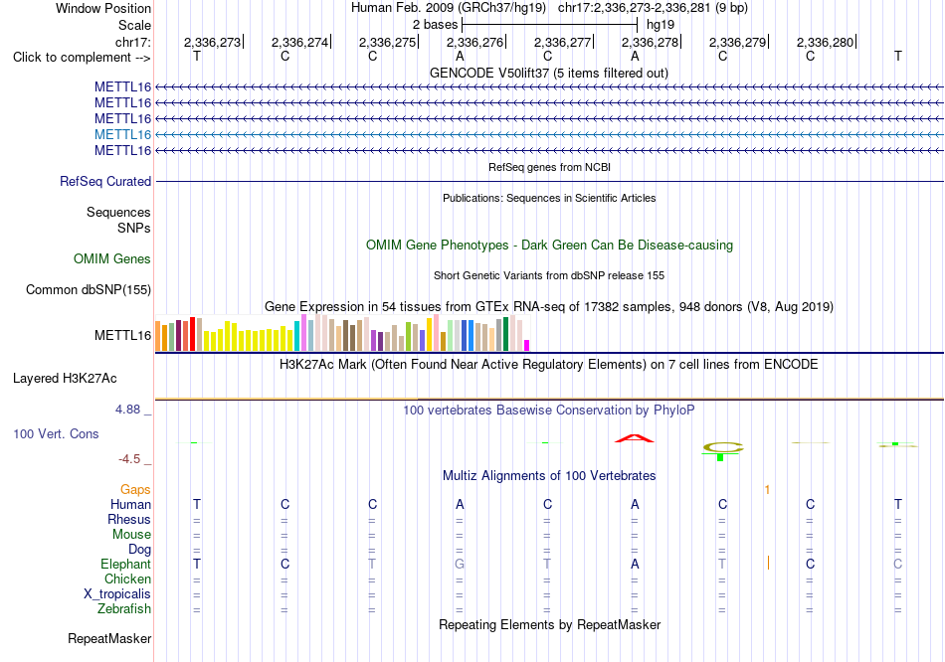This screenshot has height=662, width=945.
Task: Click the Dog species label
Action: (140, 550)
